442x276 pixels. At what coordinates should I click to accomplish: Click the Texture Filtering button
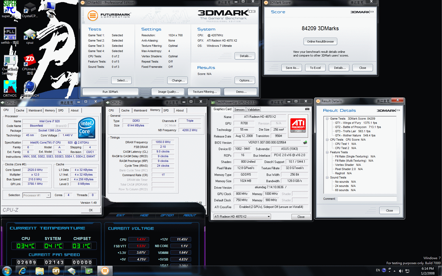pyautogui.click(x=205, y=92)
